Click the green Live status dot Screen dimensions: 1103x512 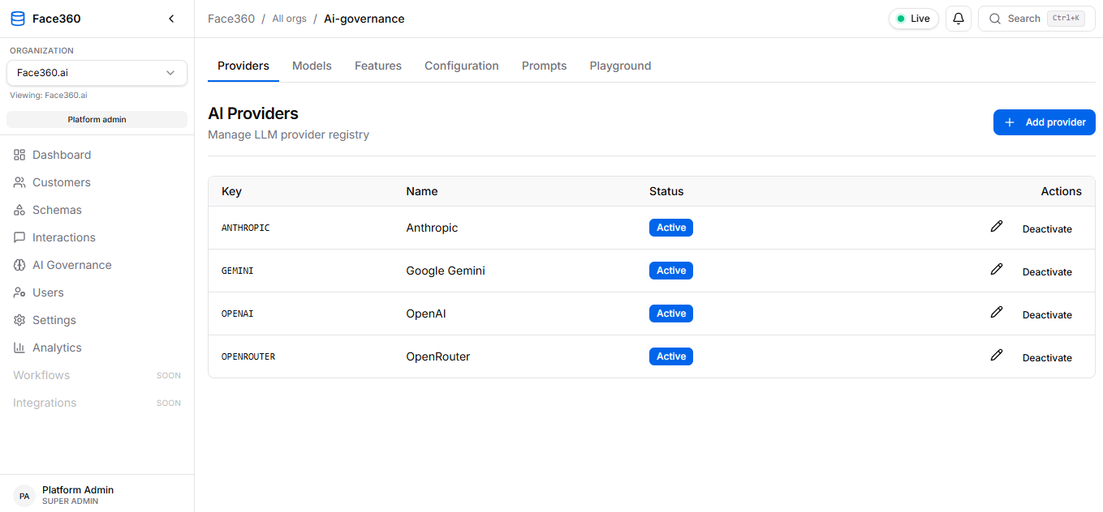click(x=901, y=19)
